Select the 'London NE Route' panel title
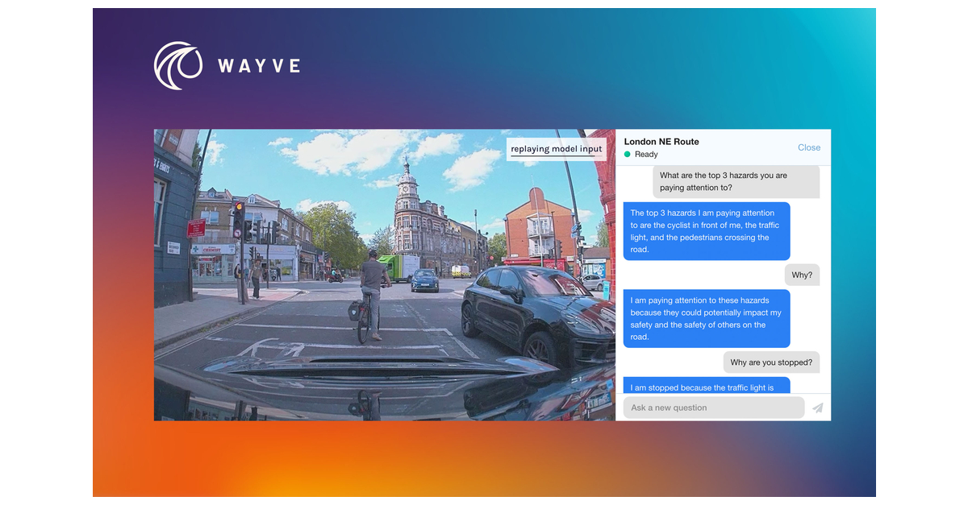Viewport: 968px width, 505px height. 661,141
